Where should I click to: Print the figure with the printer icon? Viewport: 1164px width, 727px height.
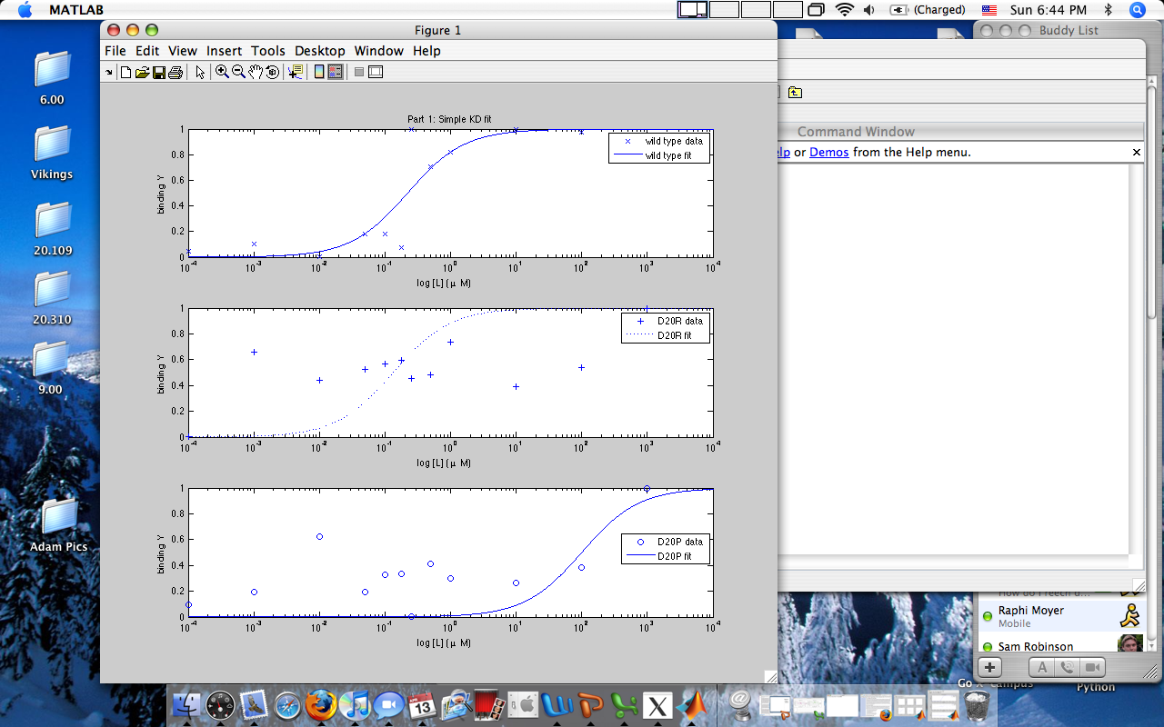[176, 73]
